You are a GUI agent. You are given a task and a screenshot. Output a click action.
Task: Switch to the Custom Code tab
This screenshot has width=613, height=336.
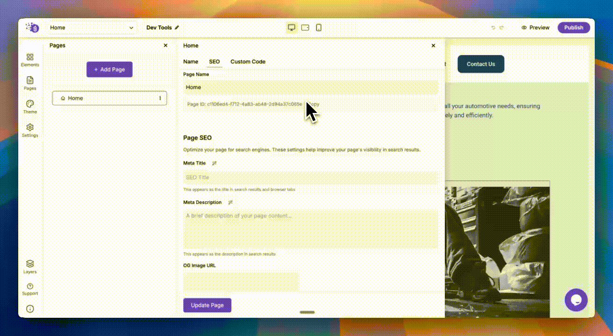coord(248,62)
